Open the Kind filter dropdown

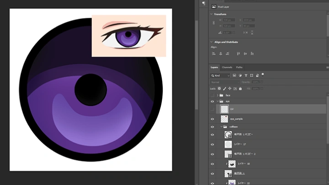220,75
